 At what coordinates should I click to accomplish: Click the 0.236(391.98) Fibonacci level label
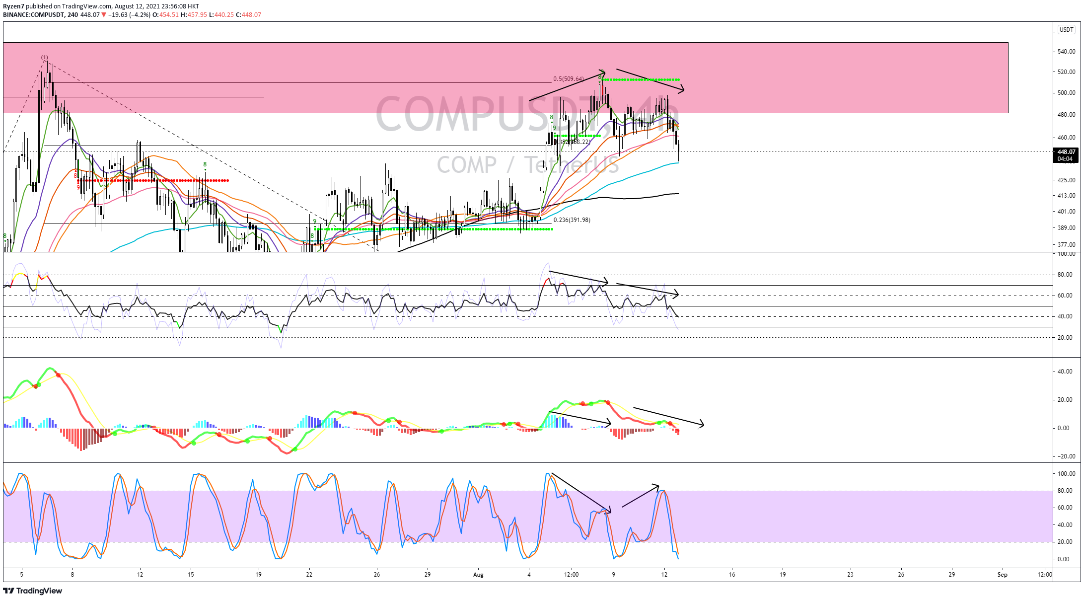[572, 220]
